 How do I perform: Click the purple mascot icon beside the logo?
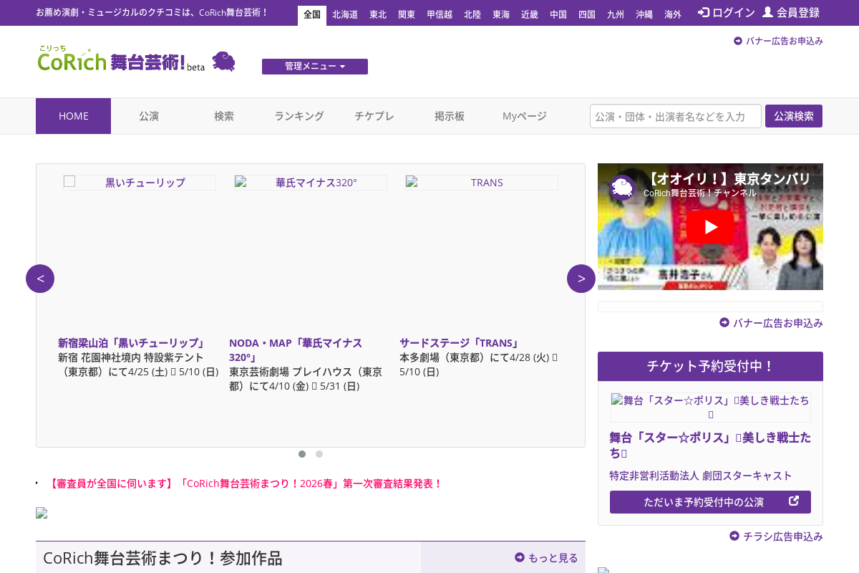[x=224, y=62]
